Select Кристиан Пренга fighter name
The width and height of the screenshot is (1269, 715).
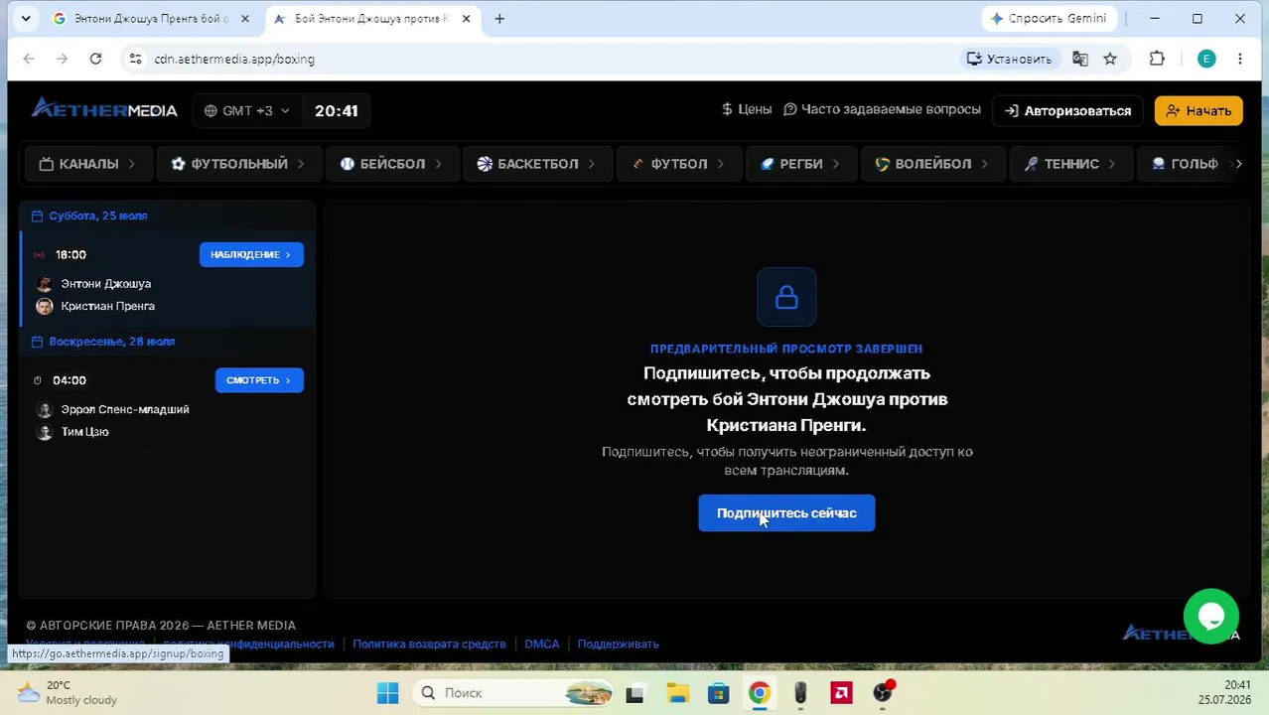tap(107, 306)
